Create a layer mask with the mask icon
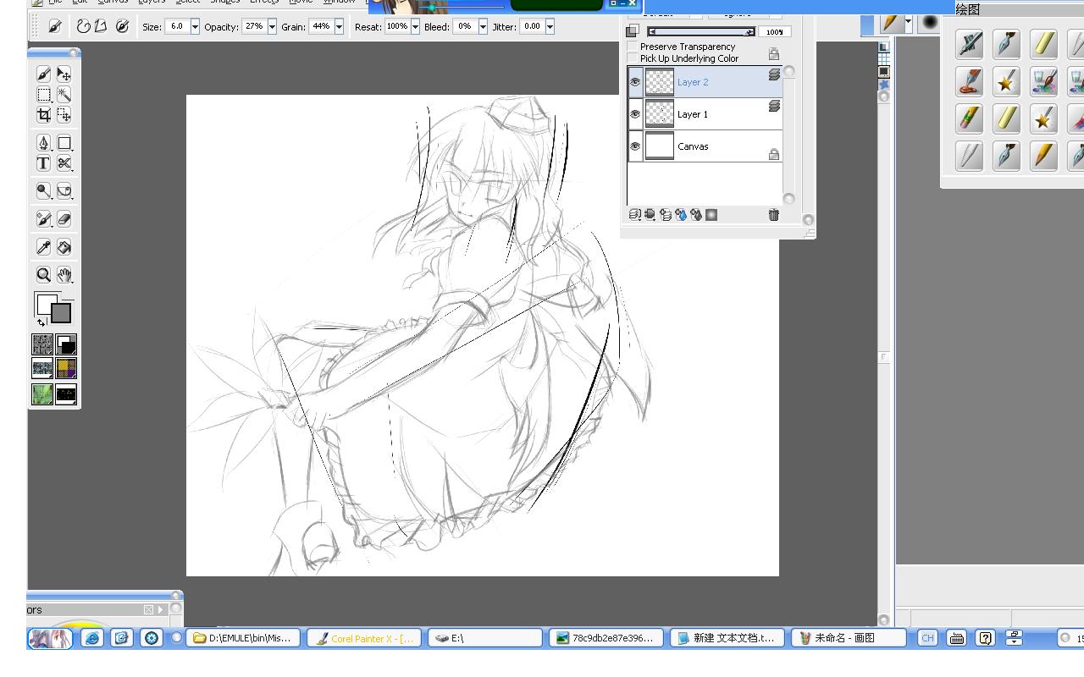1084x677 pixels. click(711, 215)
